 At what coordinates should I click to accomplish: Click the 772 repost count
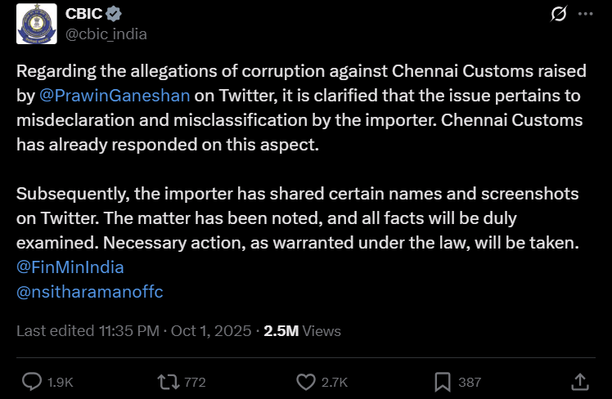coord(195,382)
